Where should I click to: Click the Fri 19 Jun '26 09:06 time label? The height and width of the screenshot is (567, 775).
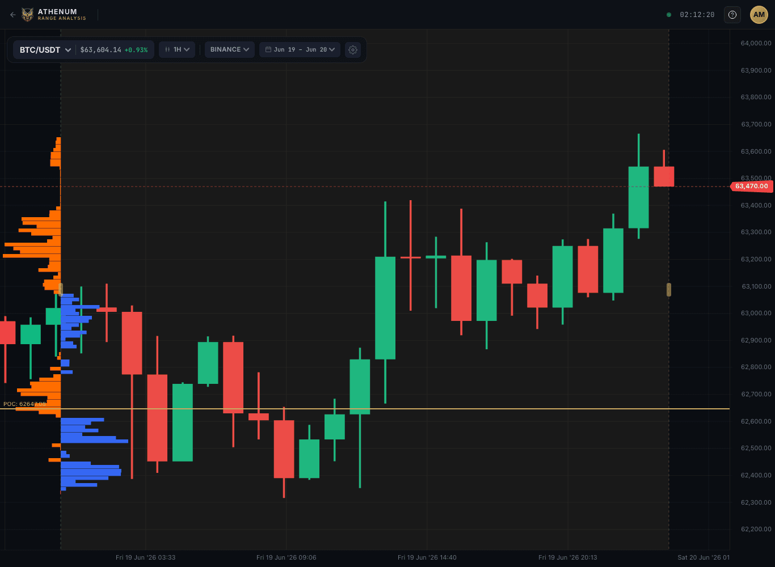coord(287,557)
